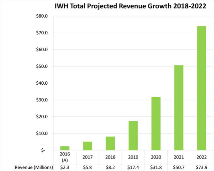
Task: Select the $73.9 table cell
Action: tap(201, 167)
